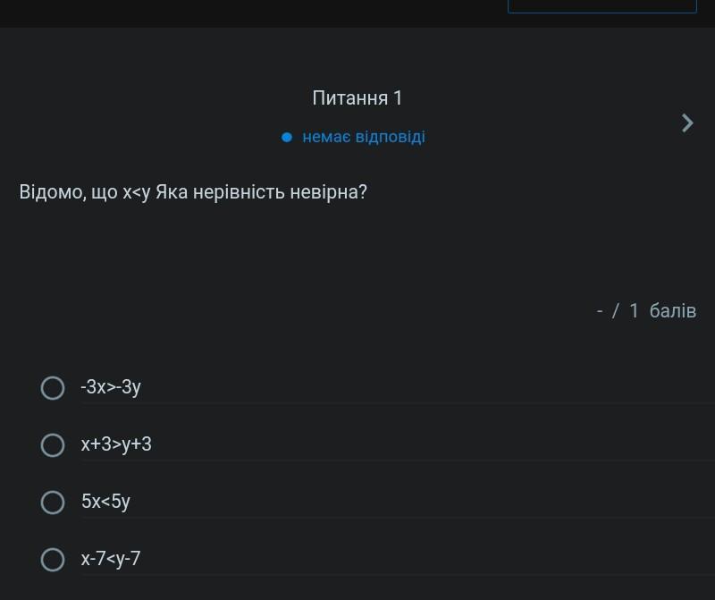Viewport: 715px width, 600px height.
Task: Pick the 5x<5y answer label
Action: click(x=105, y=502)
